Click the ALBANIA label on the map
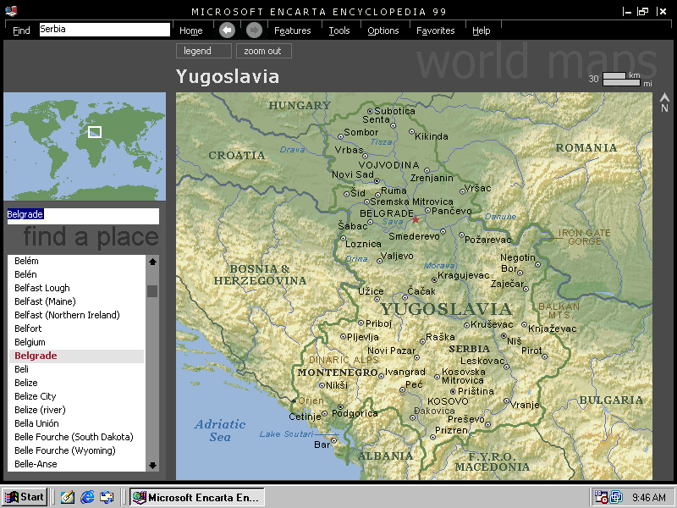The width and height of the screenshot is (677, 508). (x=385, y=456)
